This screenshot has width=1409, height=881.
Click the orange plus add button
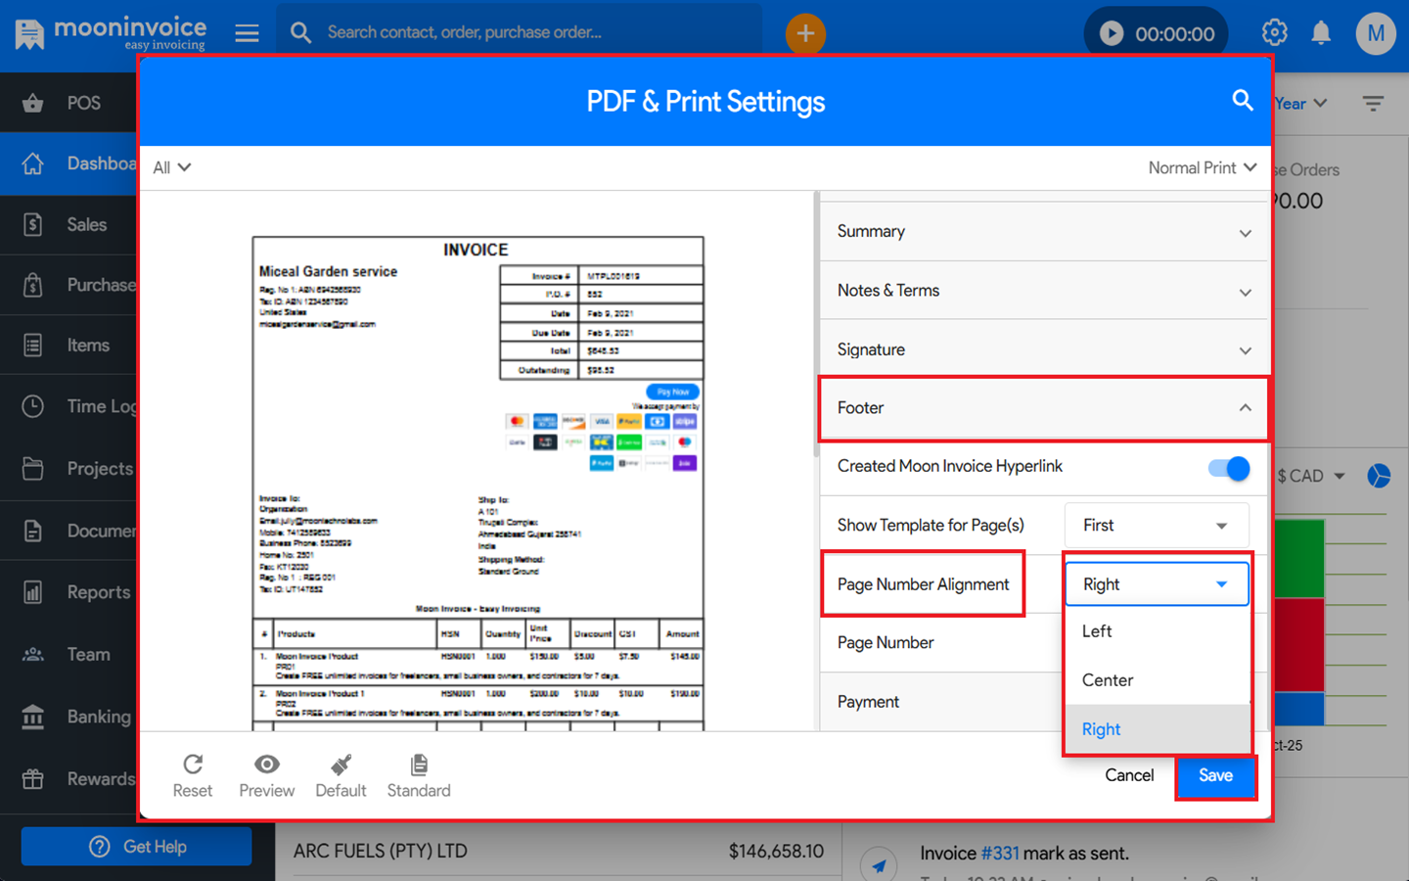[x=805, y=33]
